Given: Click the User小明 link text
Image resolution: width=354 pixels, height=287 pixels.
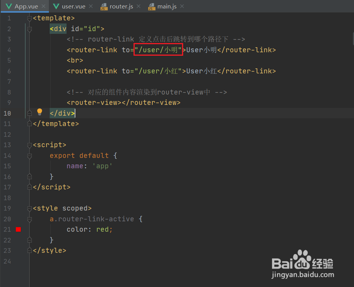Looking at the screenshot, I should [201, 50].
